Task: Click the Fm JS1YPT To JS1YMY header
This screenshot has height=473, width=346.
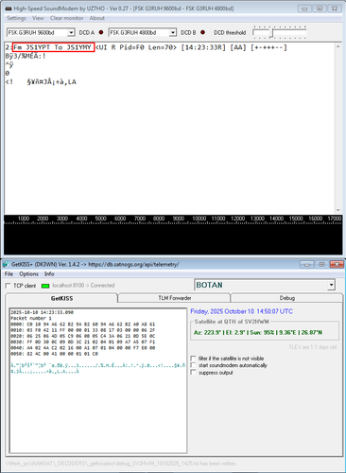Action: (x=53, y=47)
